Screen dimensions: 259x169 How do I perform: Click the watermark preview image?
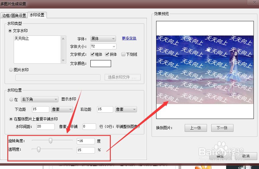[205, 70]
